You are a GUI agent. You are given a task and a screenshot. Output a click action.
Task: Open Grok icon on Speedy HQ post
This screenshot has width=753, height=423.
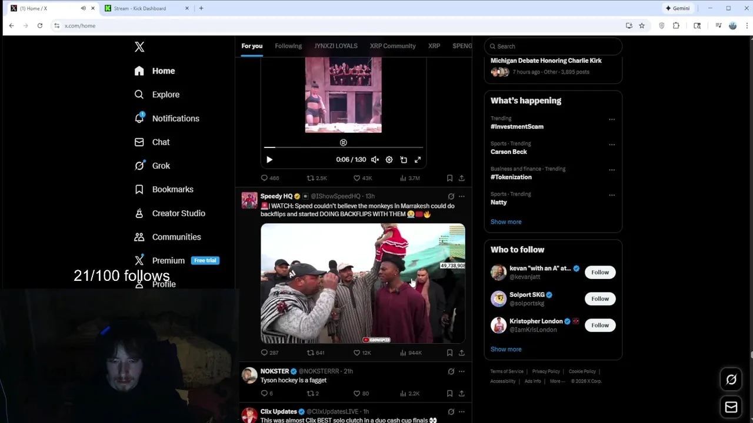tap(451, 196)
